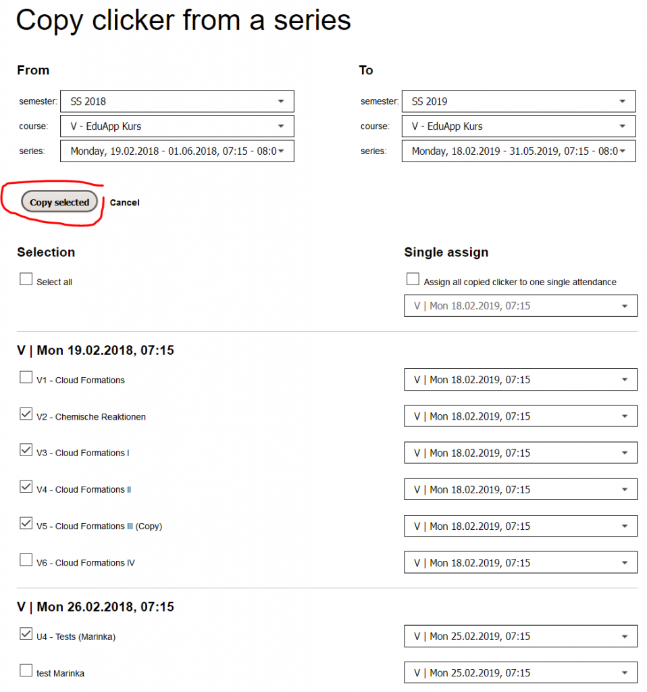The image size is (647, 692).
Task: Expand the To series 18.02.2019 dropdown
Action: [x=519, y=151]
